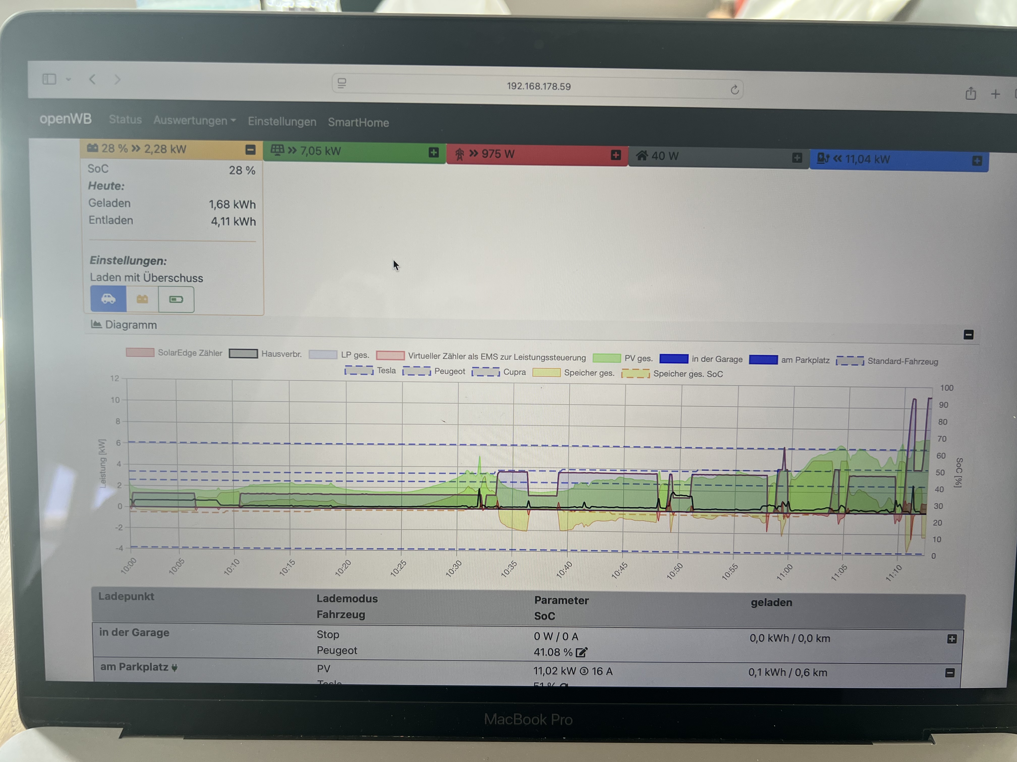Click the edit SoC pencil icon
Image resolution: width=1017 pixels, height=762 pixels.
tap(582, 652)
